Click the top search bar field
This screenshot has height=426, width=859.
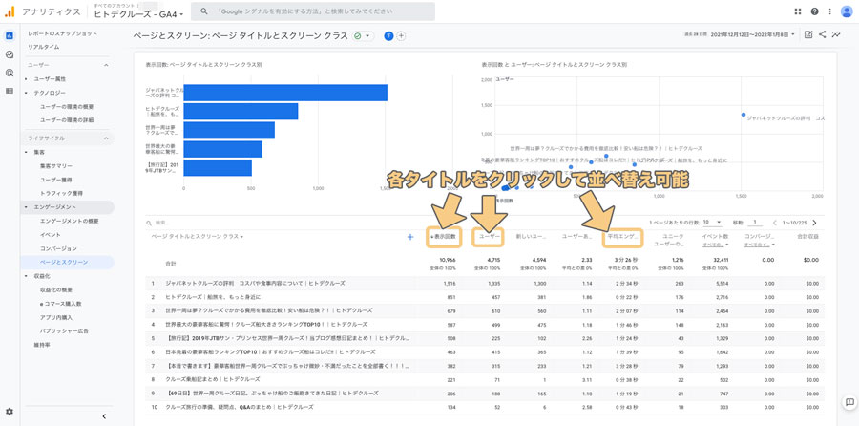click(x=313, y=11)
